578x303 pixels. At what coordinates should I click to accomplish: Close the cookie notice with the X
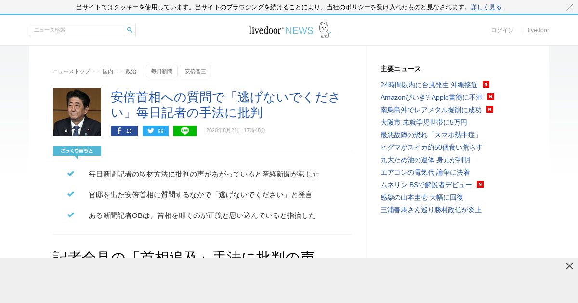569,7
